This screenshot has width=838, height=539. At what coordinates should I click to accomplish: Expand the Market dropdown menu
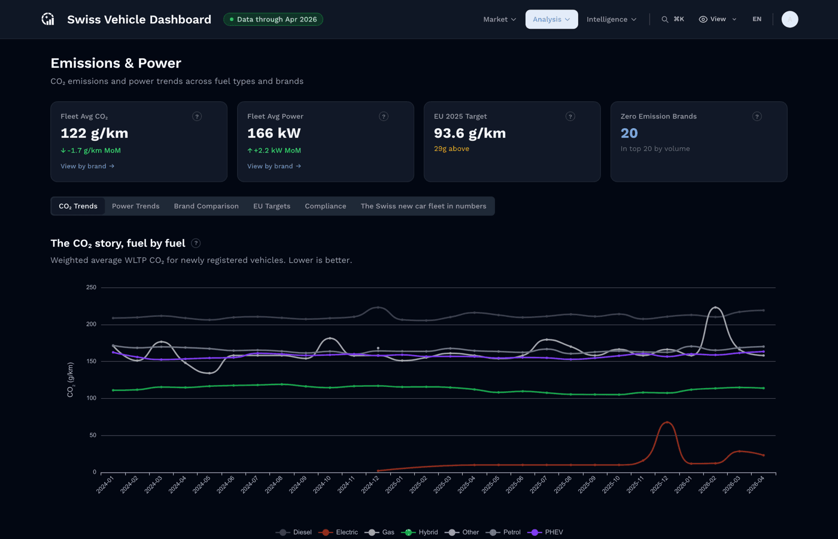click(500, 19)
